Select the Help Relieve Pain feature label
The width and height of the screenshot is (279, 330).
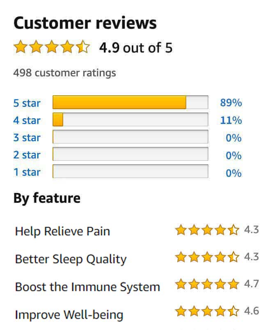(62, 231)
